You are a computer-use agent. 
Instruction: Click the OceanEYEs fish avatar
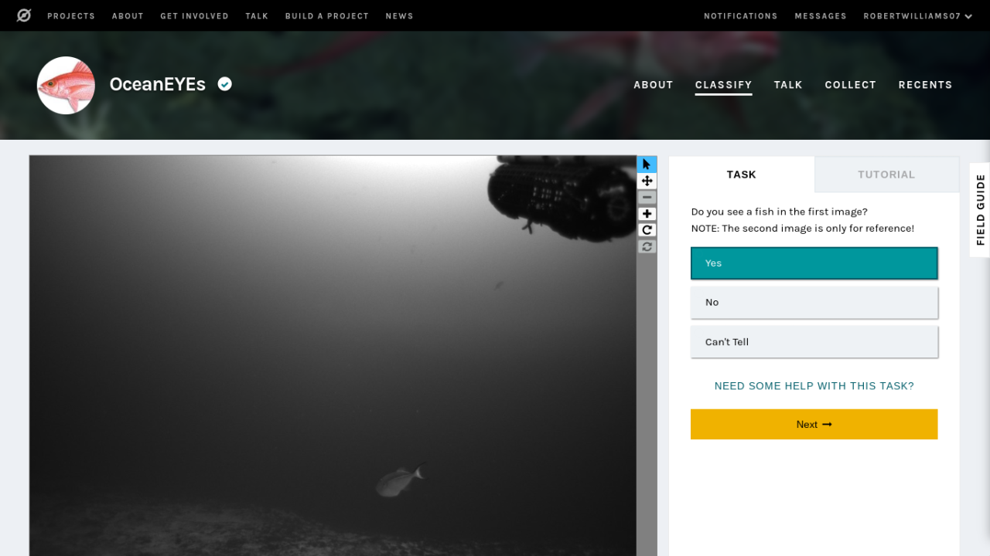(x=66, y=85)
